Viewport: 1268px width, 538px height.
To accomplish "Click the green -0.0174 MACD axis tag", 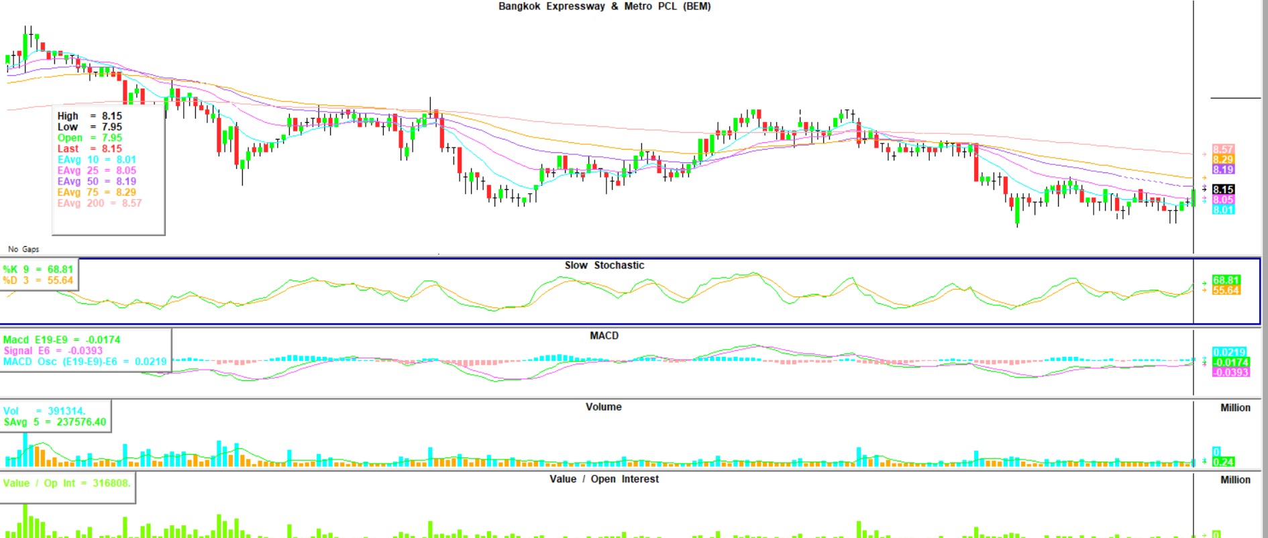I will click(1230, 362).
